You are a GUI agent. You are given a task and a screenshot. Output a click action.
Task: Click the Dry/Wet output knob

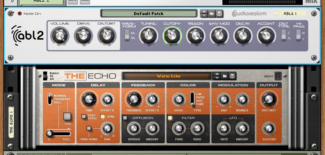tap(269, 99)
